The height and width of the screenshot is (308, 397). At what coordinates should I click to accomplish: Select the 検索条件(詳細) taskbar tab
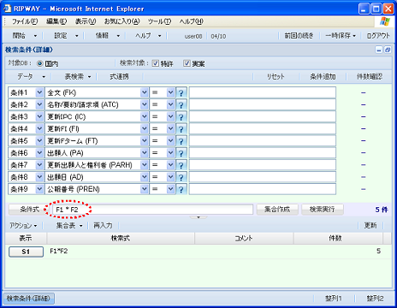29,299
